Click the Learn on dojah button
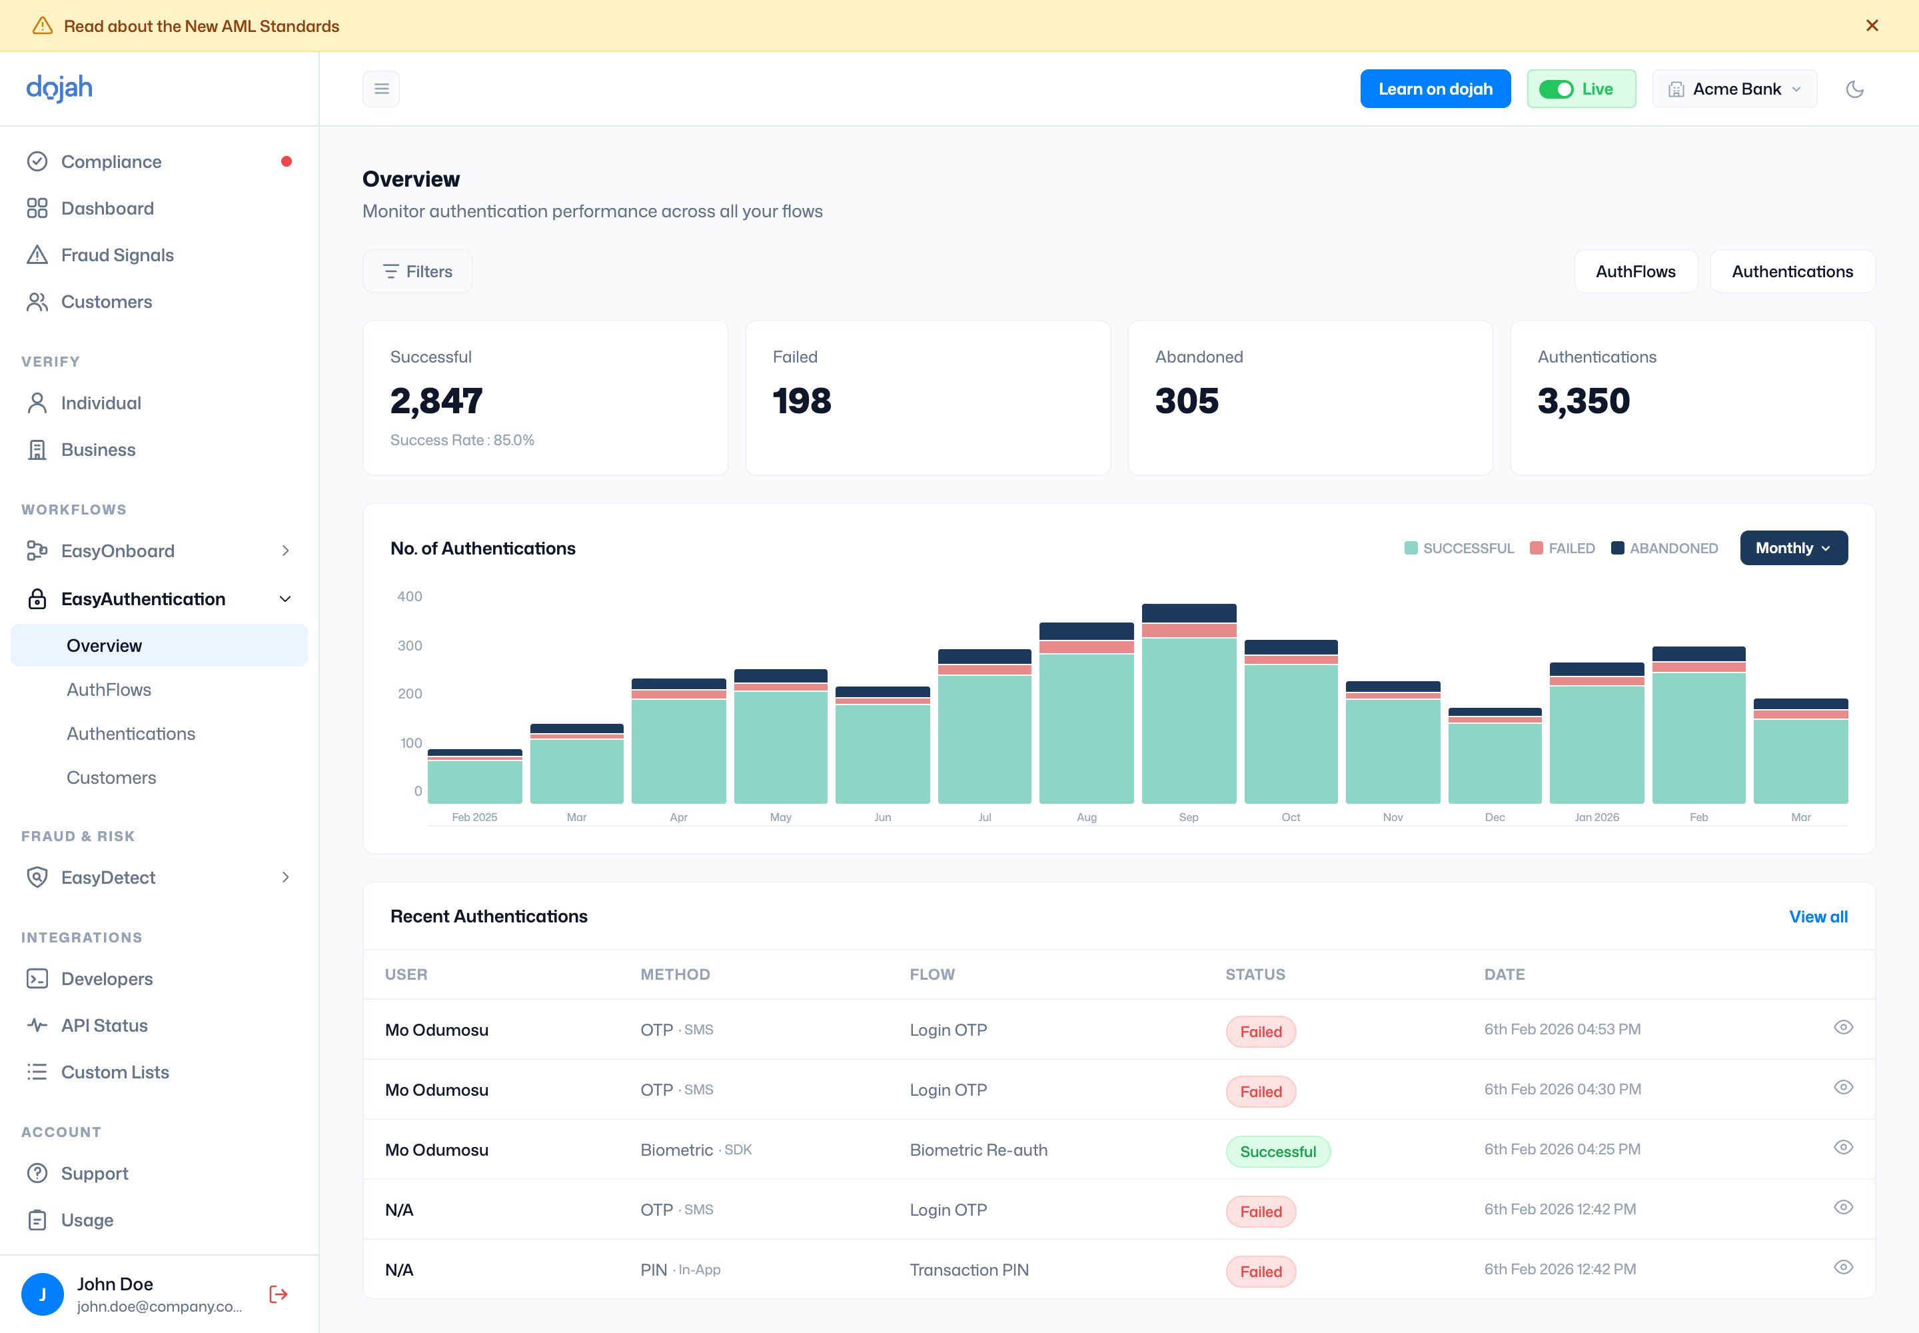 point(1435,89)
